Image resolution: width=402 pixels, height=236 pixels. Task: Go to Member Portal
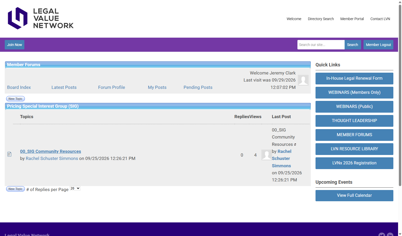352,19
